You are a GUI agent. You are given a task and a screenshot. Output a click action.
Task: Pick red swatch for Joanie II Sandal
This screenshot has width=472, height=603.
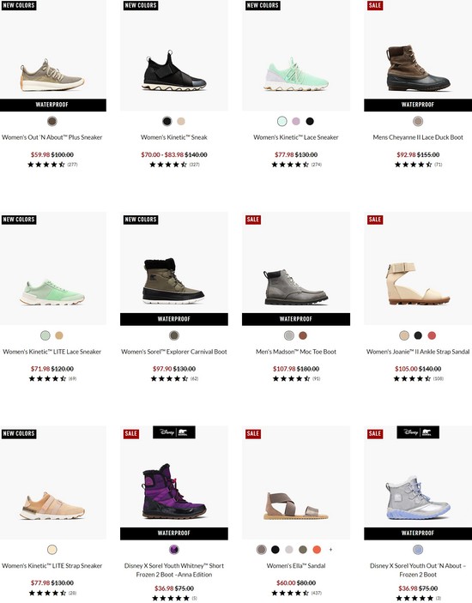click(x=432, y=335)
